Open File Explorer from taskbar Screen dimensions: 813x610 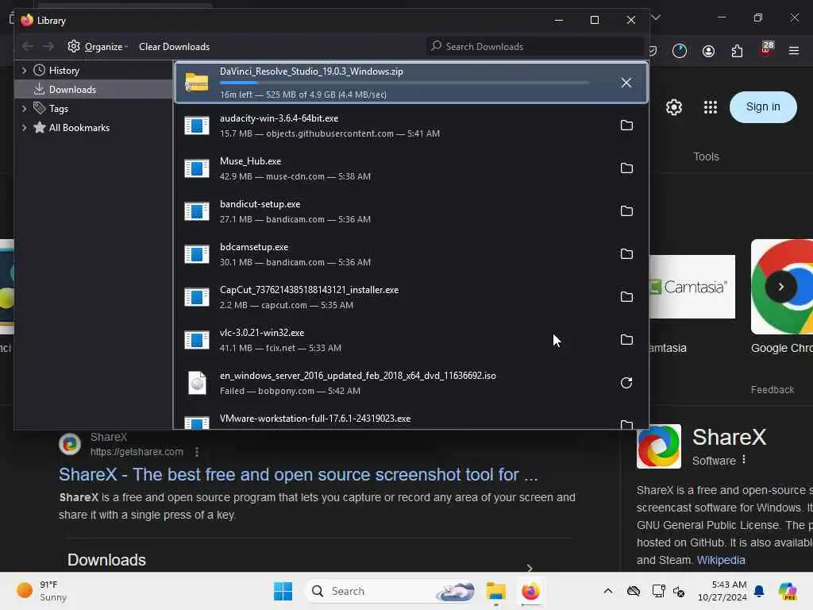(x=496, y=591)
